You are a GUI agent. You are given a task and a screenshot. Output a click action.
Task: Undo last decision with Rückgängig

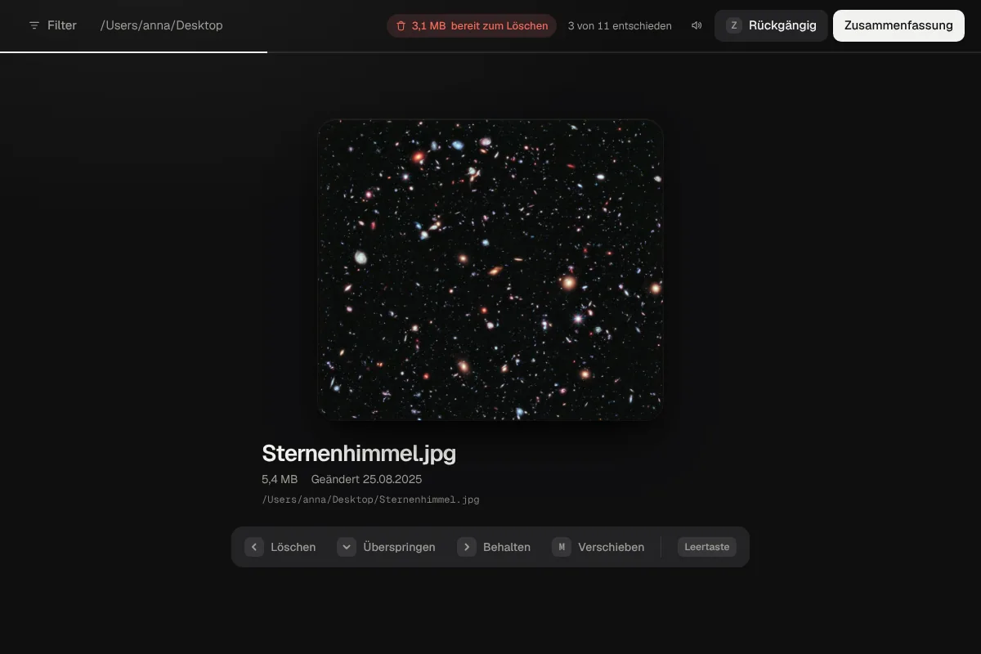click(771, 25)
